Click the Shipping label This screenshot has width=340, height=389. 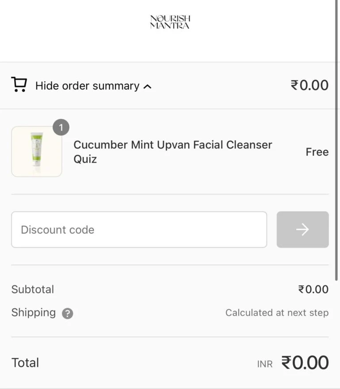pyautogui.click(x=34, y=312)
